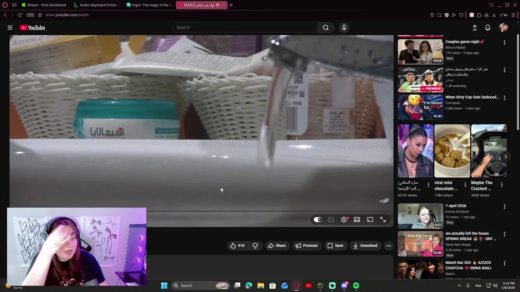Open File Explorer from taskbar
This screenshot has width=520, height=292.
[261, 286]
